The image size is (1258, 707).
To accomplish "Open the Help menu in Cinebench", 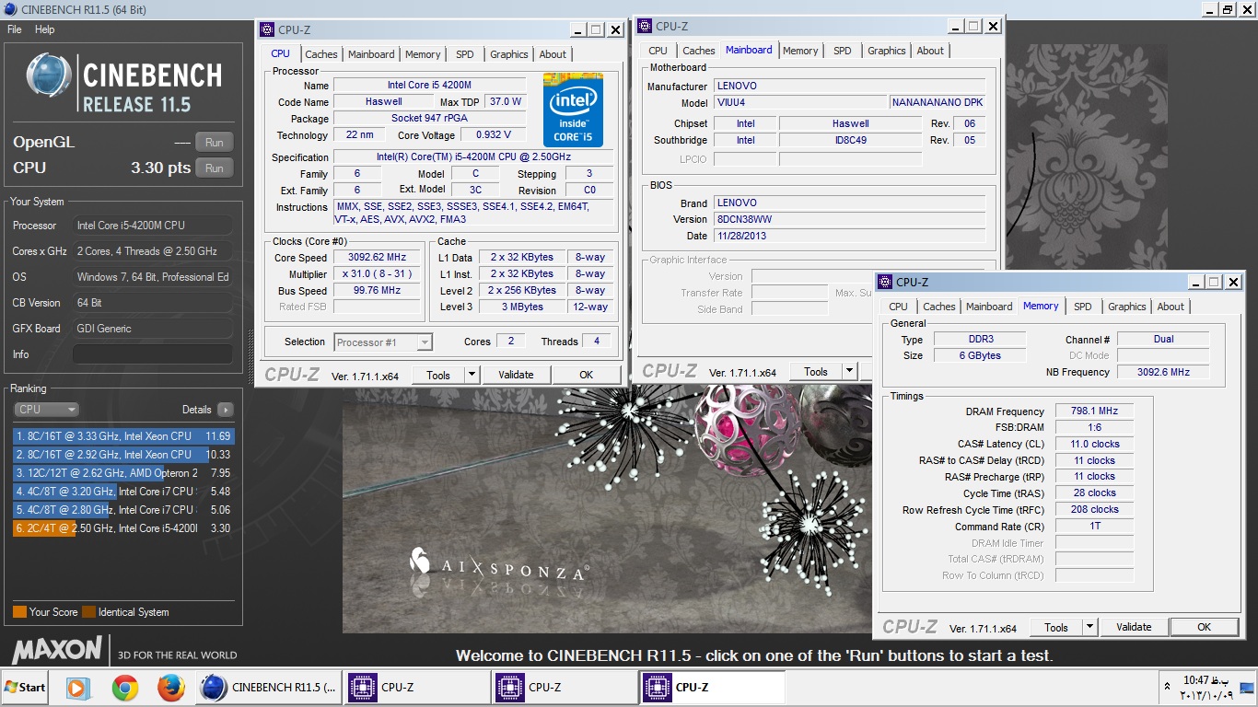I will (45, 29).
